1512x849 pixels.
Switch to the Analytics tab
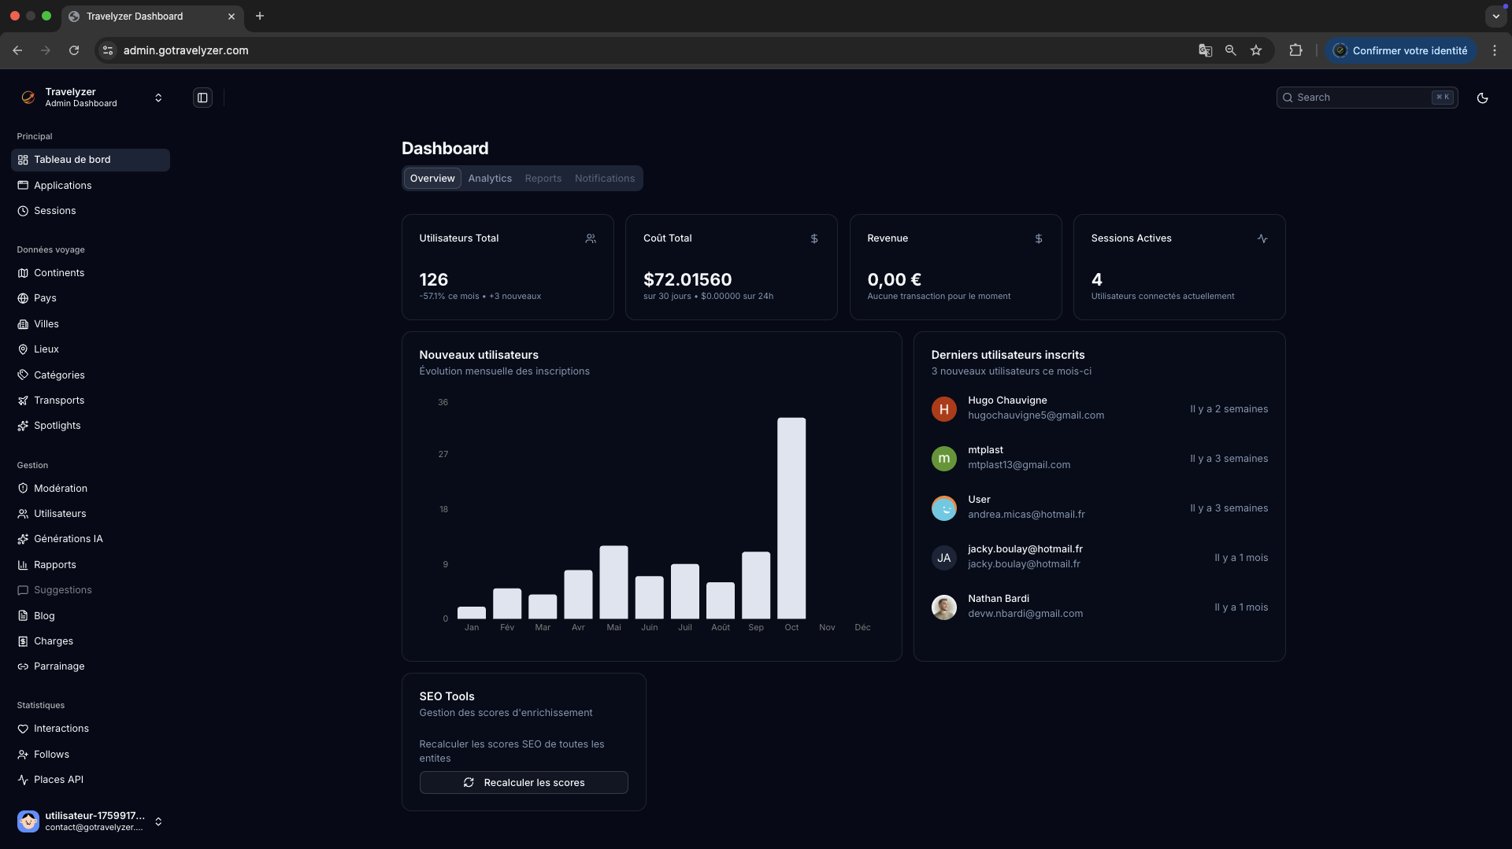[x=490, y=179]
